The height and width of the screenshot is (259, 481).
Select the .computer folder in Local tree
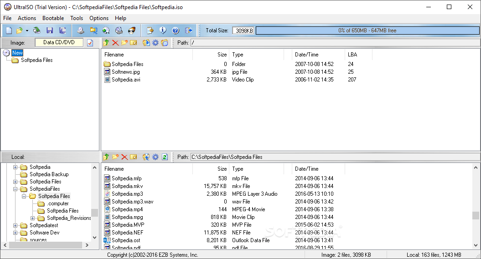(x=57, y=203)
